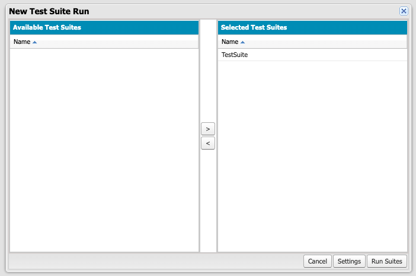
Task: Select TestSuite row in Selected Test Suites
Action: (312, 55)
